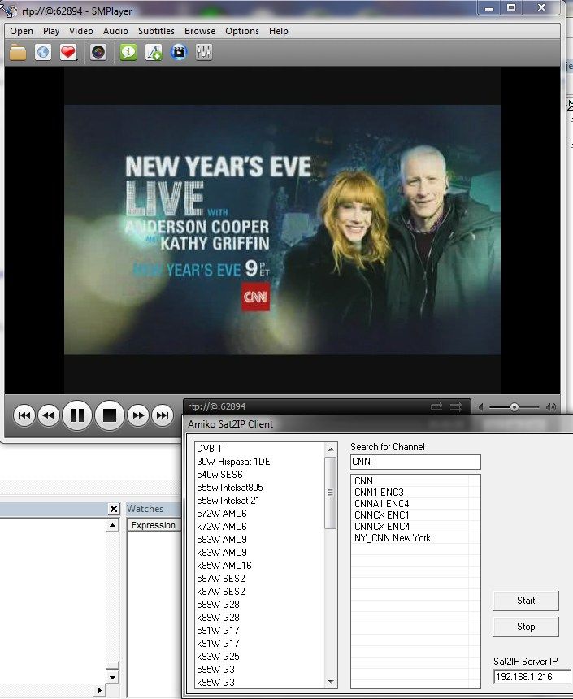Stop playback with the square button

pos(110,415)
